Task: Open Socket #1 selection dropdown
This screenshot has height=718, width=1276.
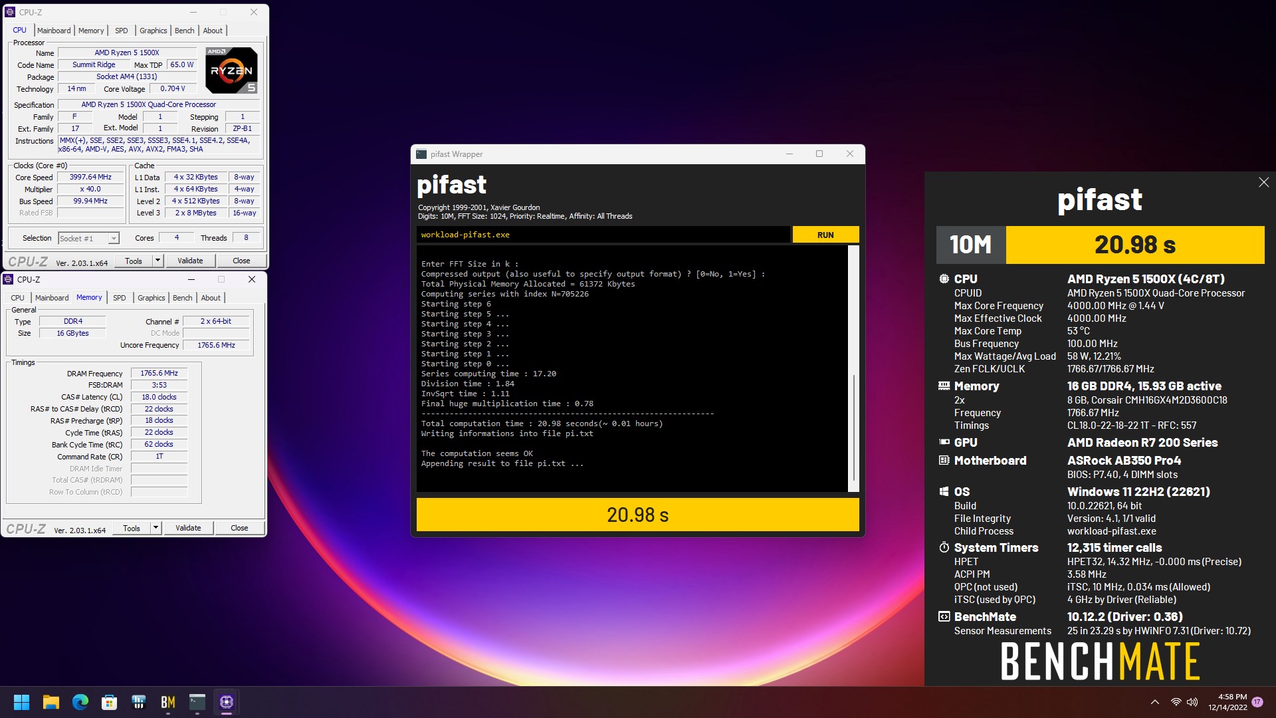Action: (x=114, y=239)
